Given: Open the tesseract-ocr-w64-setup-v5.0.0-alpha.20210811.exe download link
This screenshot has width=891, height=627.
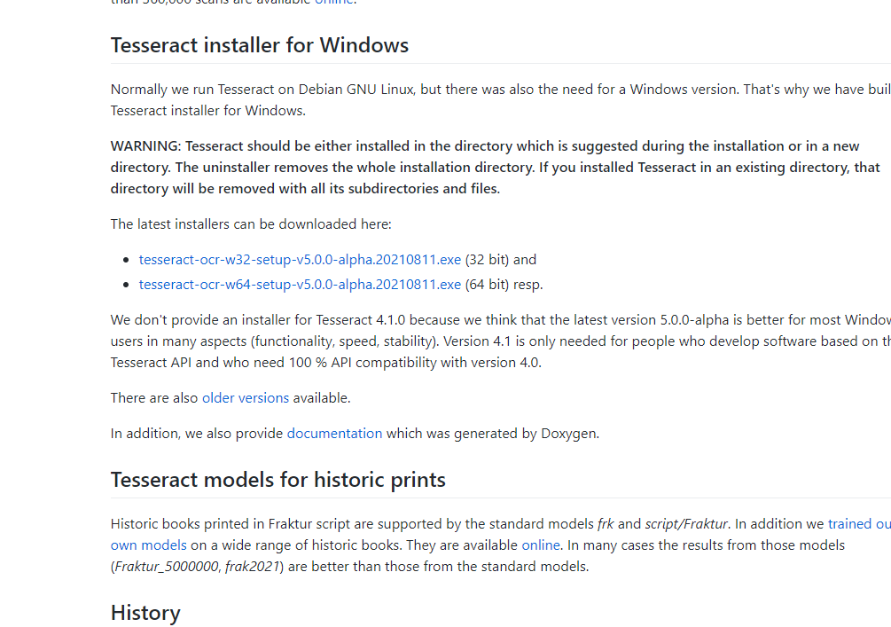Looking at the screenshot, I should pyautogui.click(x=300, y=284).
